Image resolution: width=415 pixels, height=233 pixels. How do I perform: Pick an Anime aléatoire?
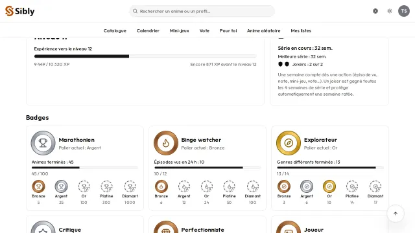[x=264, y=30]
